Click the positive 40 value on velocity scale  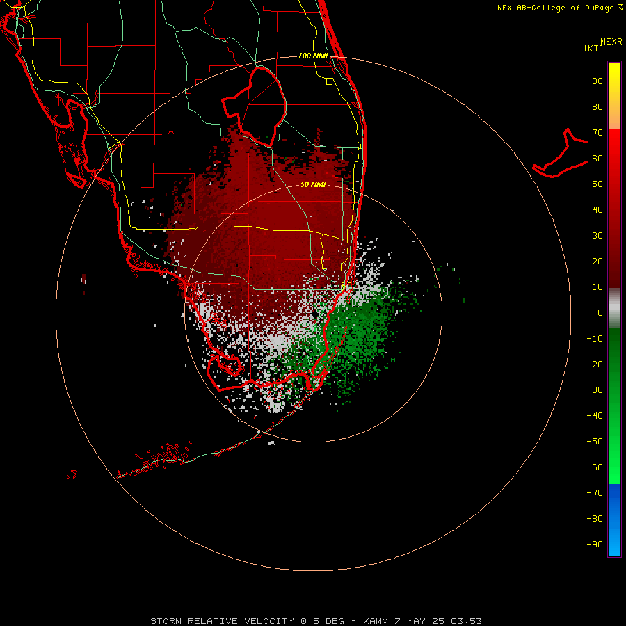pyautogui.click(x=597, y=209)
